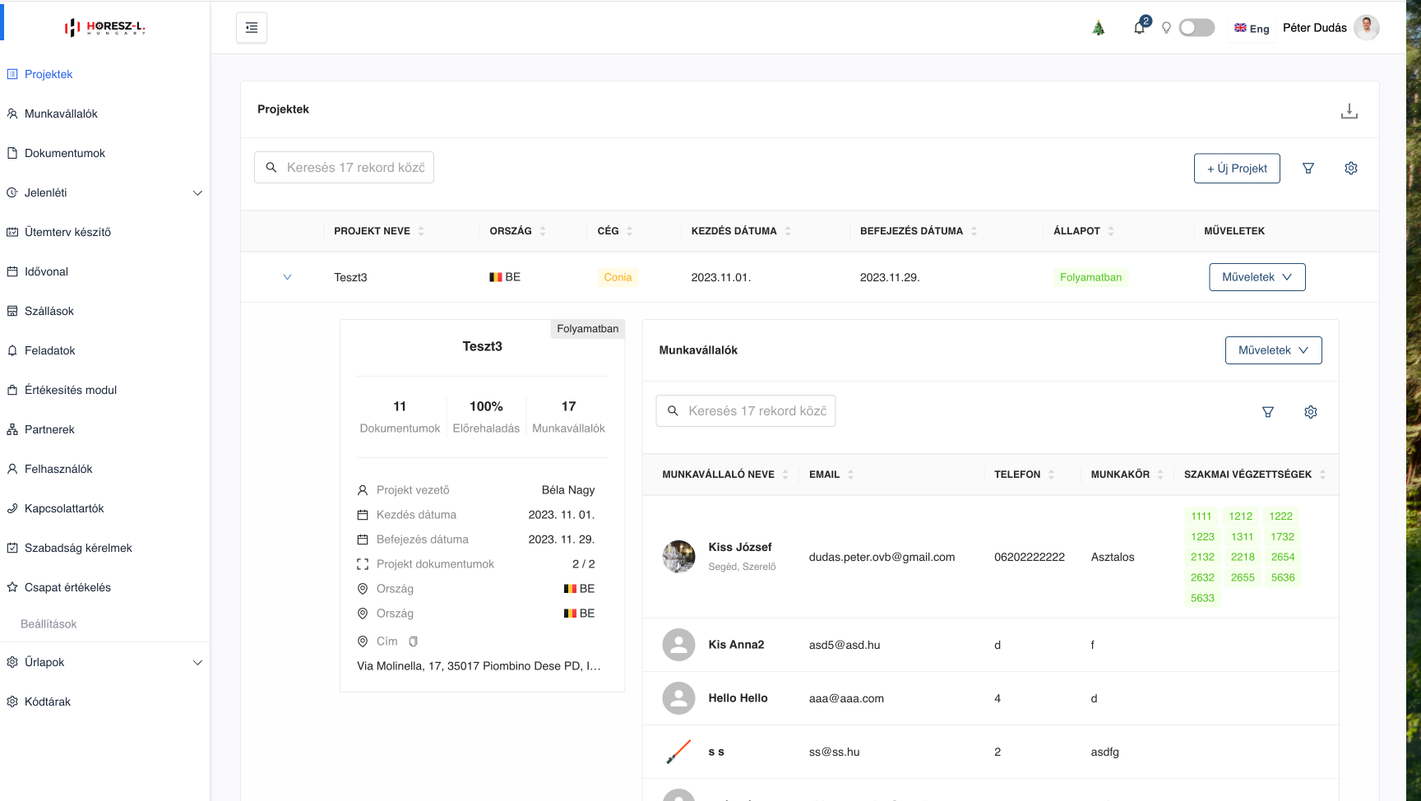Go to Dokumentumok in sidebar
Screen dimensions: 1421x801
click(x=65, y=154)
